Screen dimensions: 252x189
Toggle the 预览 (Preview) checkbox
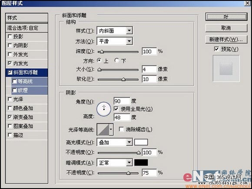[216, 49]
